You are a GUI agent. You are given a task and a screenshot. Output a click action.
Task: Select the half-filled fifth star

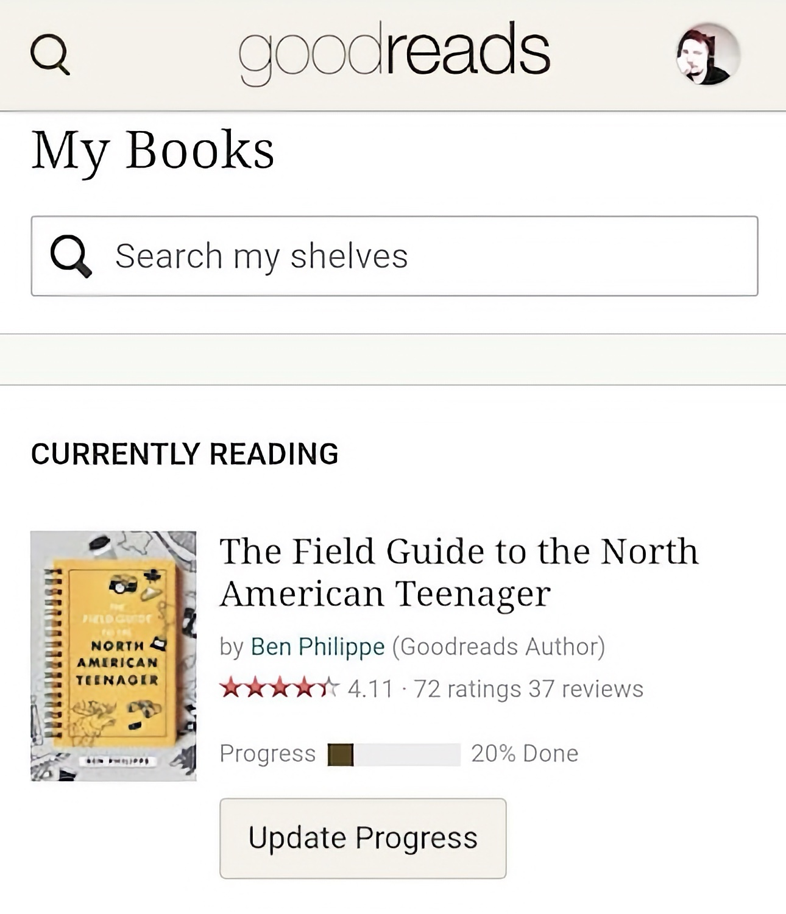[x=328, y=688]
